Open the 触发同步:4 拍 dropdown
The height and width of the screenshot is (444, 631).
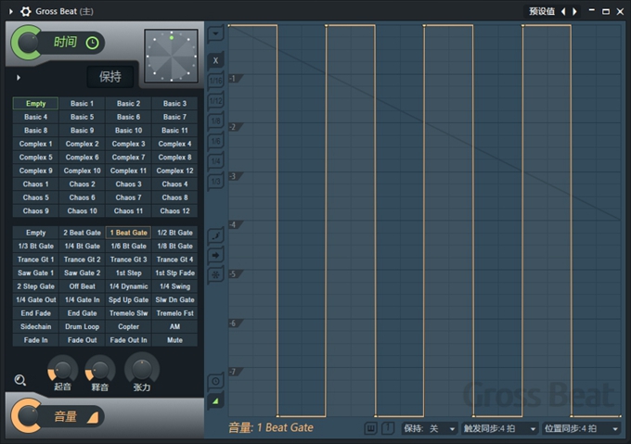point(499,429)
